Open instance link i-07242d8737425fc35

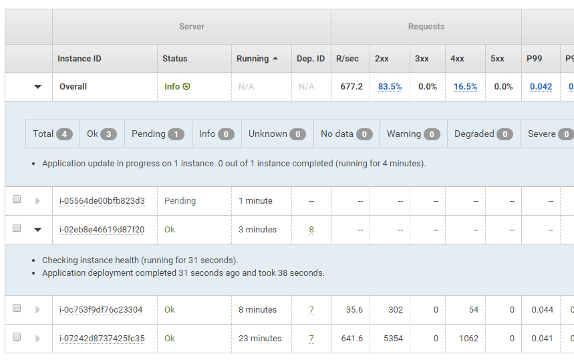(x=102, y=339)
